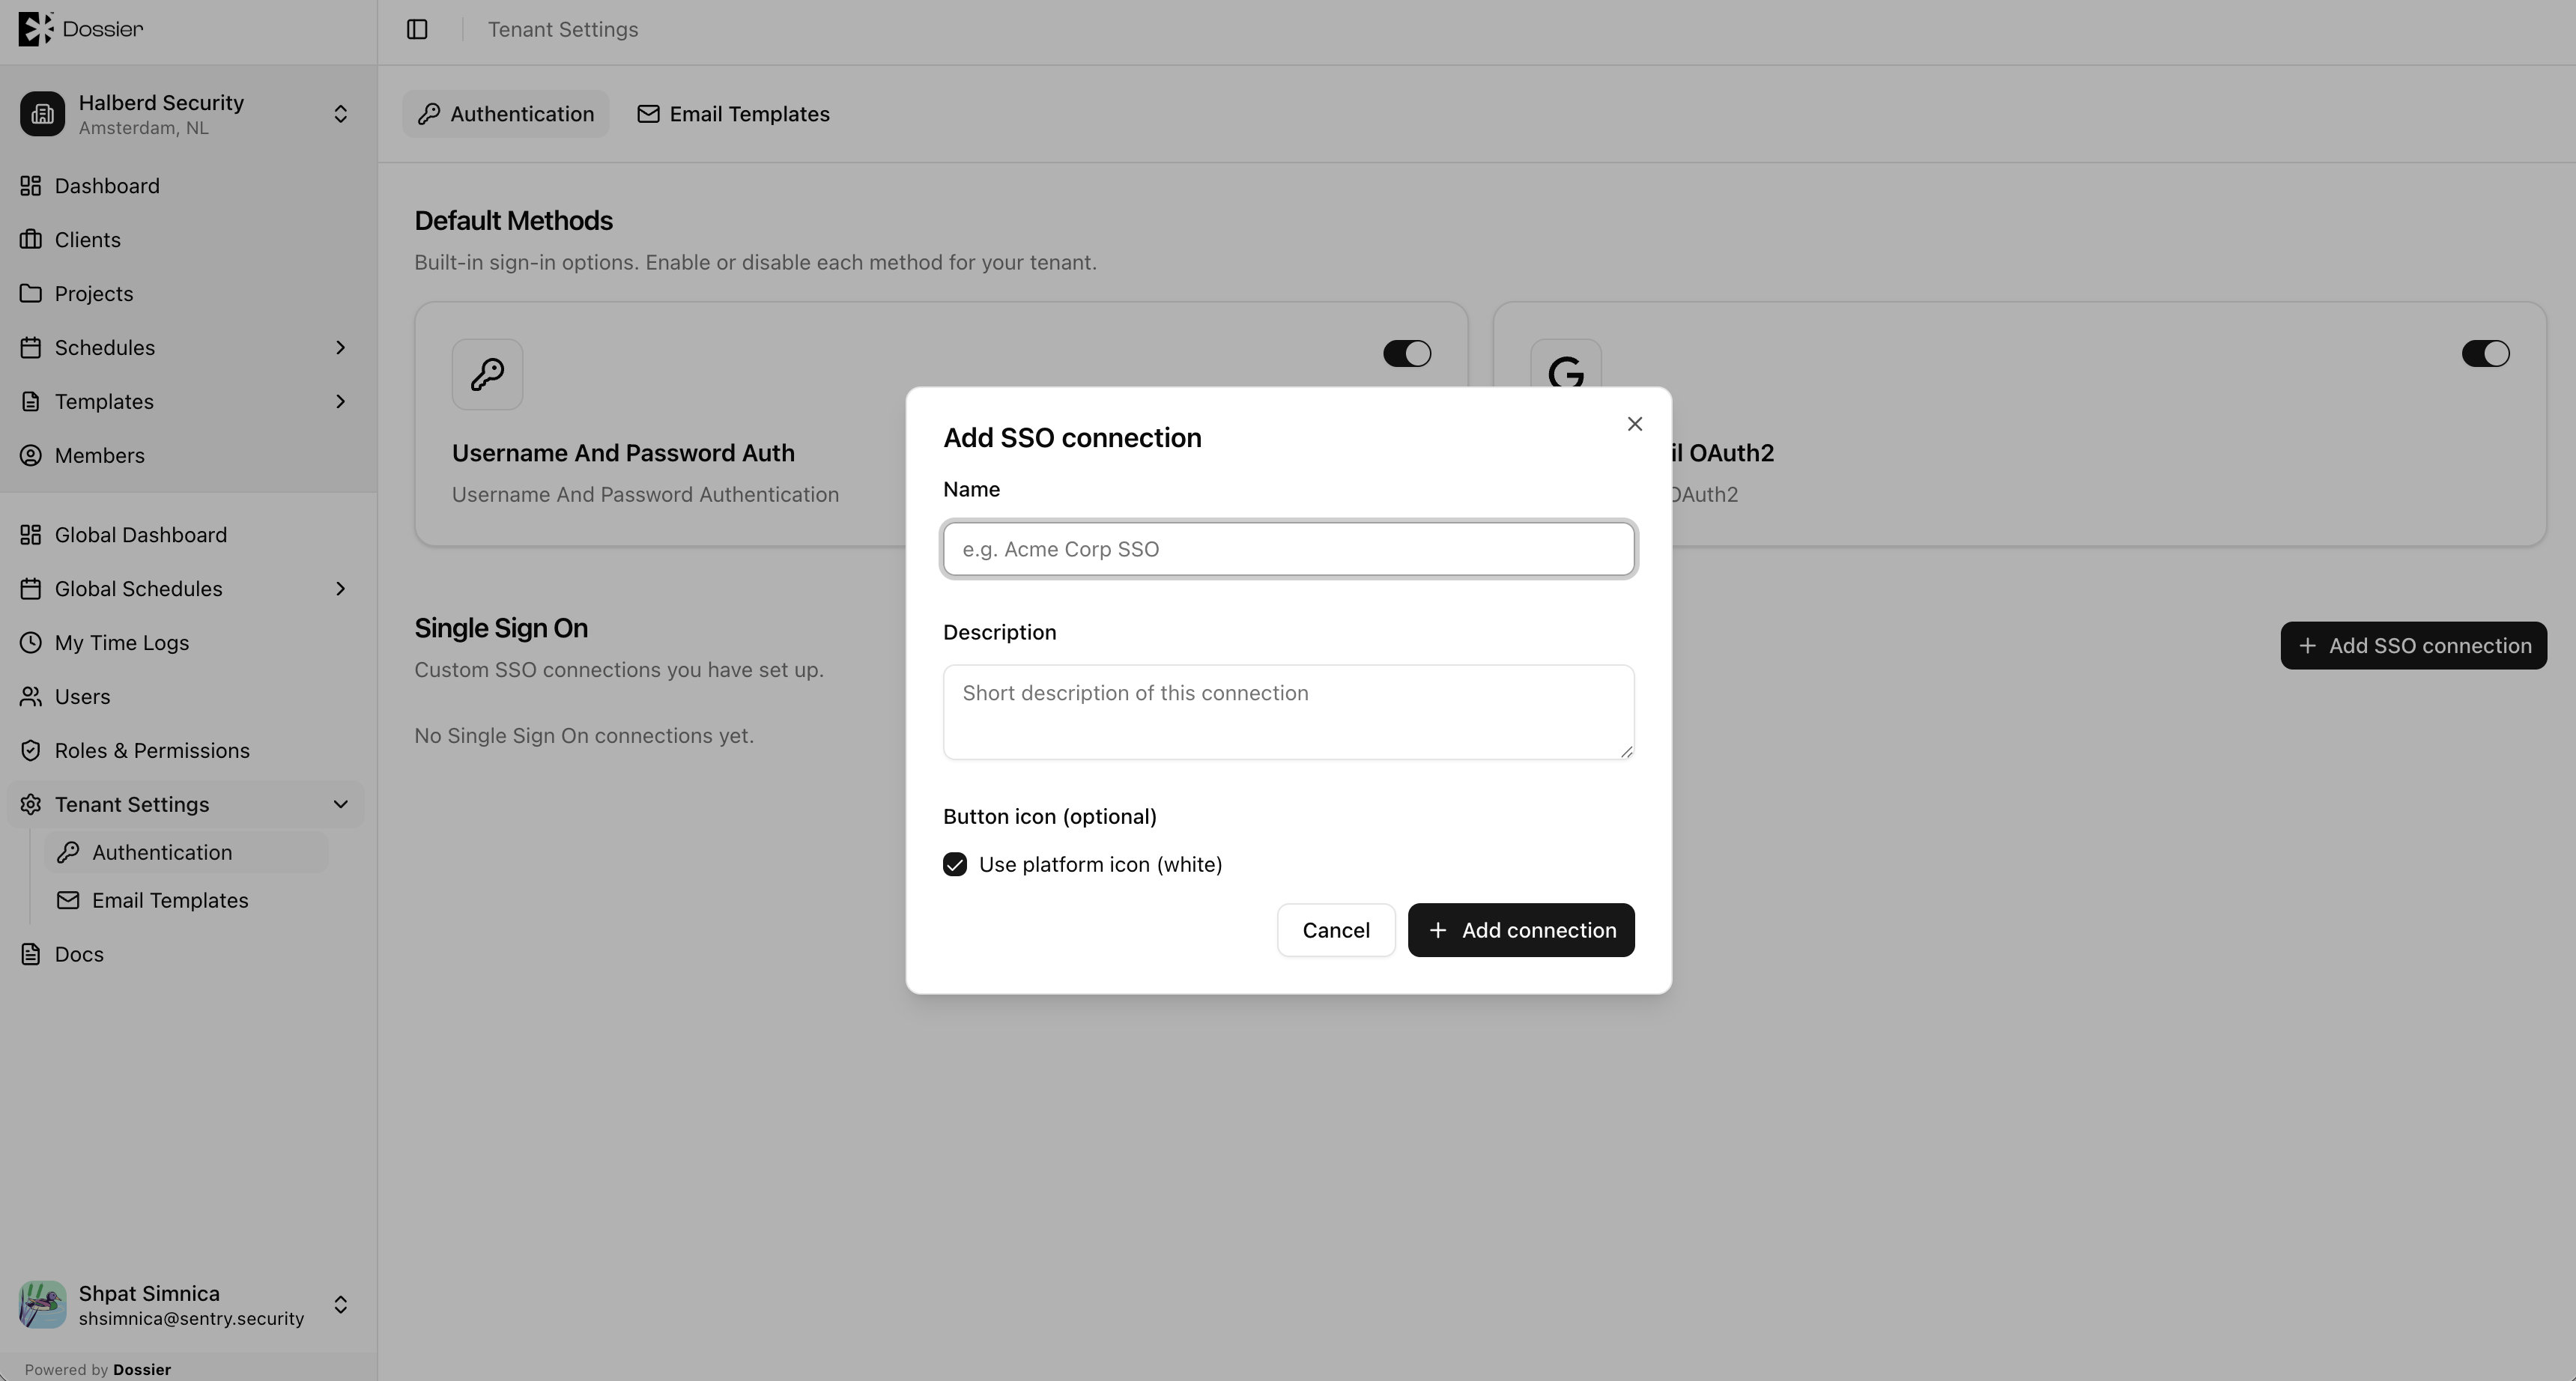Image resolution: width=2576 pixels, height=1381 pixels.
Task: Click Halberd Security tenant building icon
Action: click(x=42, y=114)
